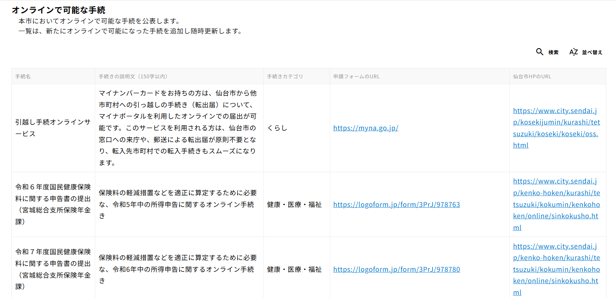Screen dimensions: 616x298
Task: Click the magnifying glass search icon
Action: click(x=540, y=52)
